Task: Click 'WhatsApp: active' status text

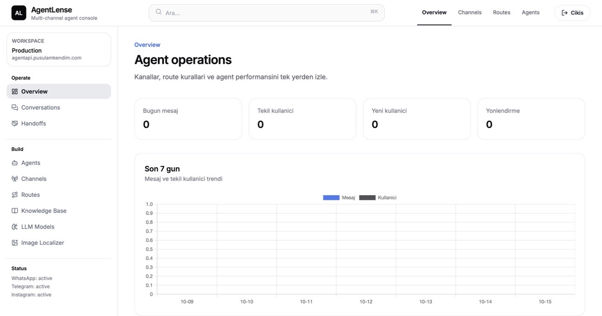Action: point(32,278)
